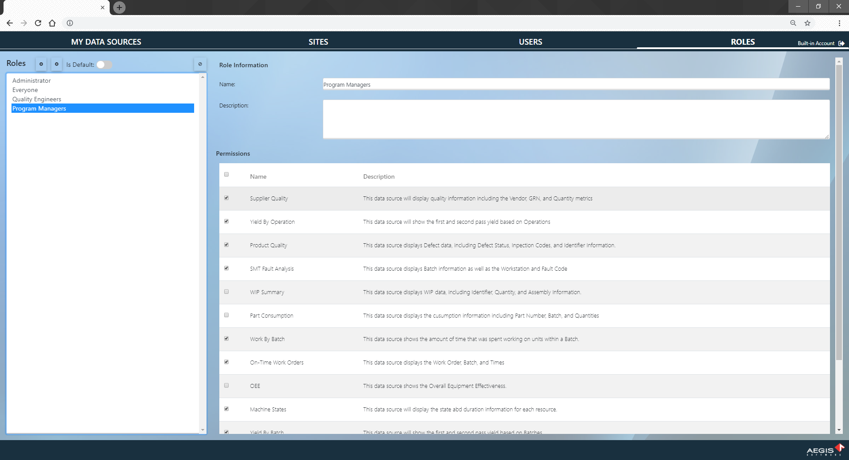The height and width of the screenshot is (460, 849).
Task: Uncheck the Supplier Quality permission
Action: coord(226,198)
